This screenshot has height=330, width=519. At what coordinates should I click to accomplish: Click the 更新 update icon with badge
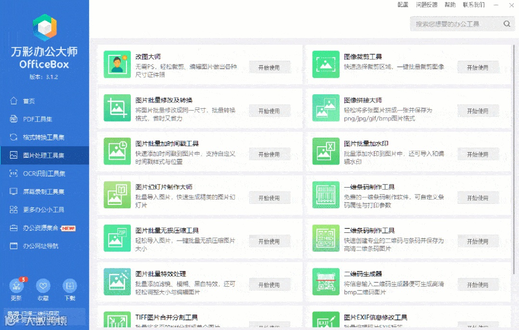pyautogui.click(x=16, y=286)
